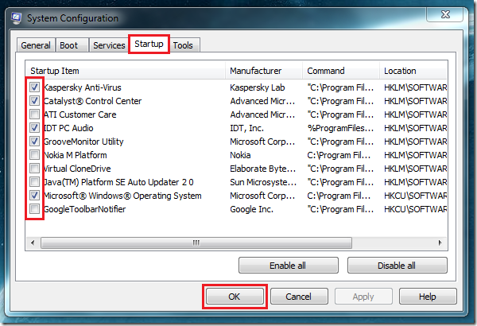The height and width of the screenshot is (326, 477).
Task: Switch to the Tools tab
Action: 183,45
